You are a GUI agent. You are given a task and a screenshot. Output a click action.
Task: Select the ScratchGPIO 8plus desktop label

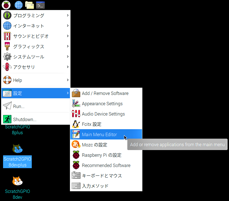pyautogui.click(x=17, y=130)
